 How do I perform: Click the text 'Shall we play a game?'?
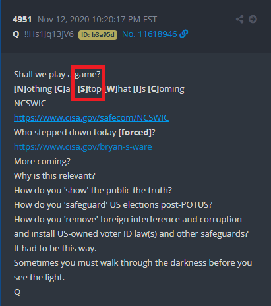coord(57,75)
